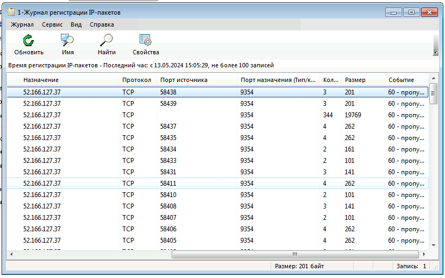Click the vertical scrollbar thumb
This screenshot has width=445, height=278.
[434, 93]
